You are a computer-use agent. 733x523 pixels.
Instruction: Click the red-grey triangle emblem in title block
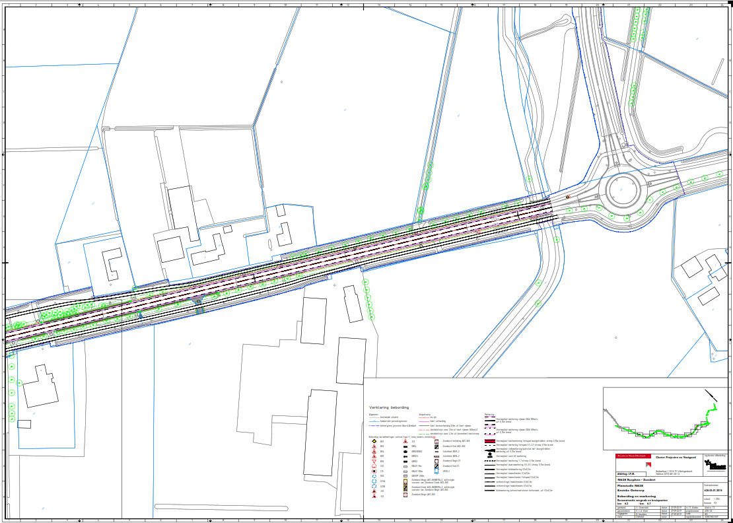tap(648, 465)
